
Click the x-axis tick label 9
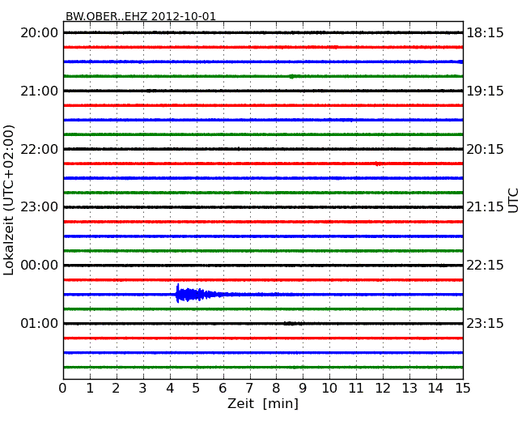303,388
